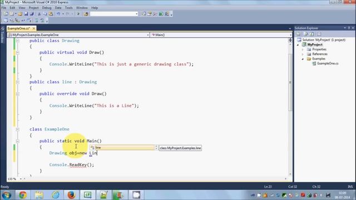Save the current file with Save icon
The height and width of the screenshot is (200, 356).
point(26,14)
